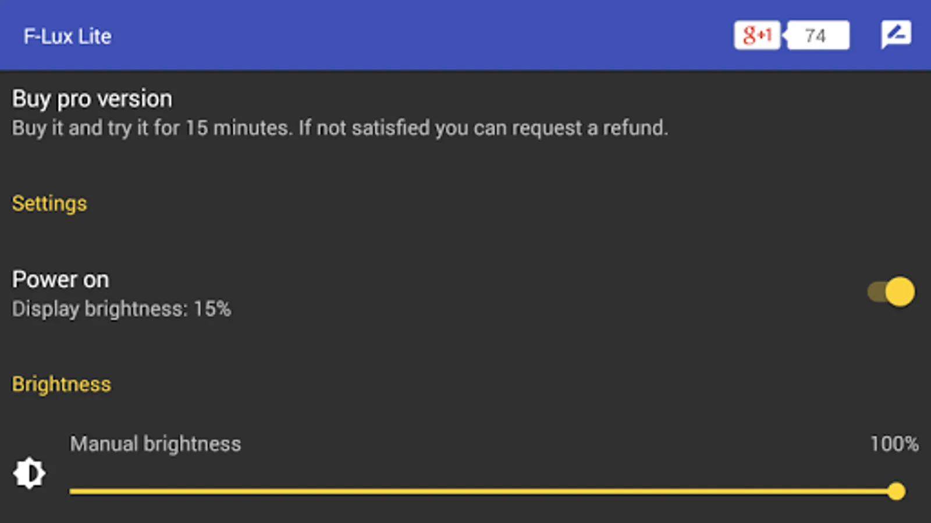
Task: Toggle the Power on switch
Action: click(891, 291)
